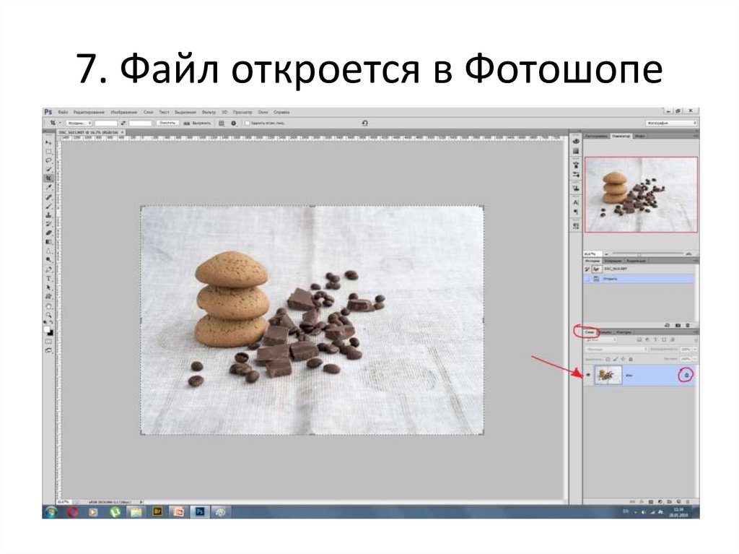The image size is (739, 554).
Task: Select the Lasso tool
Action: click(x=48, y=160)
